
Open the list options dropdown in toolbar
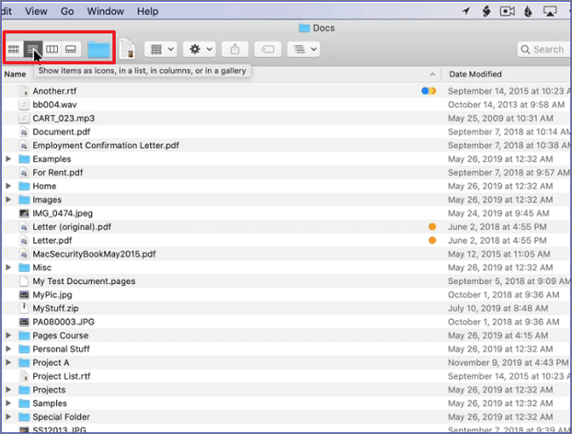pyautogui.click(x=304, y=49)
